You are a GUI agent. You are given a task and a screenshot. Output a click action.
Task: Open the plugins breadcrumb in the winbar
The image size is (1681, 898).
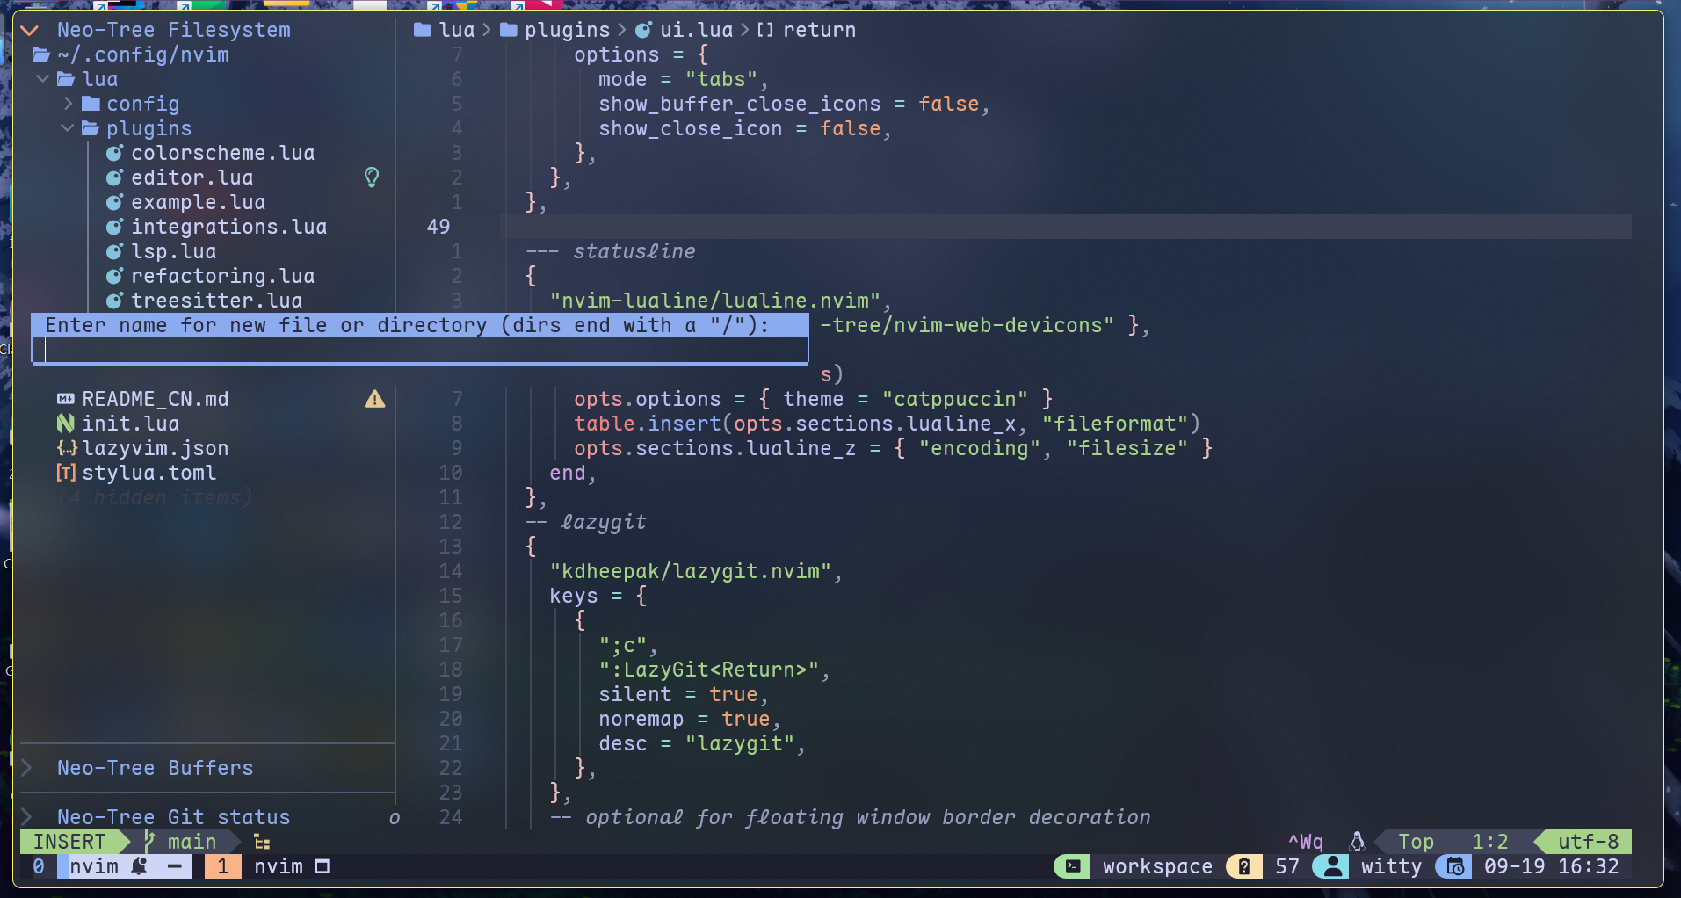(567, 29)
